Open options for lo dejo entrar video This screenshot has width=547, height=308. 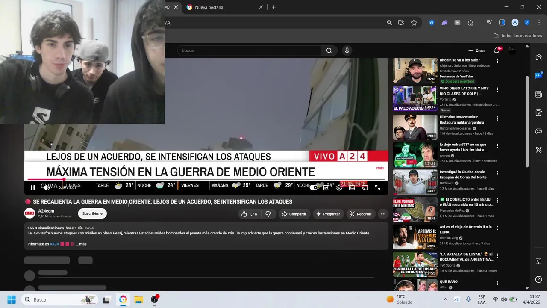[x=497, y=145]
